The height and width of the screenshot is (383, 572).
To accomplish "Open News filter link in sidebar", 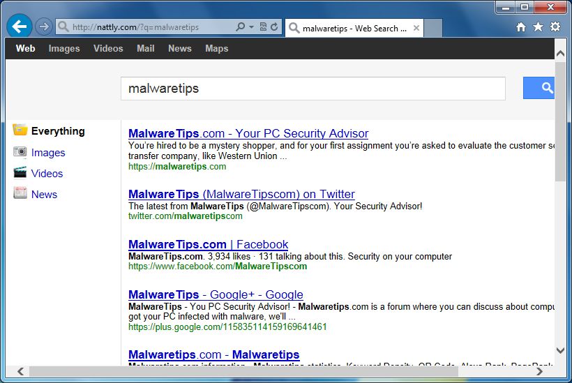I will [x=44, y=195].
